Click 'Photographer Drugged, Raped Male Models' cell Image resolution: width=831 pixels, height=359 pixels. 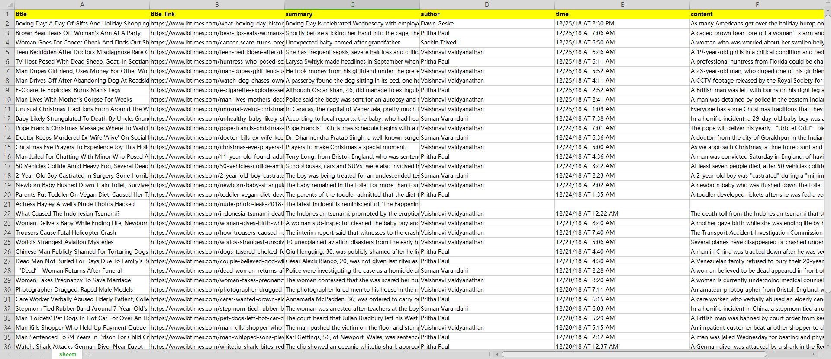click(82, 289)
